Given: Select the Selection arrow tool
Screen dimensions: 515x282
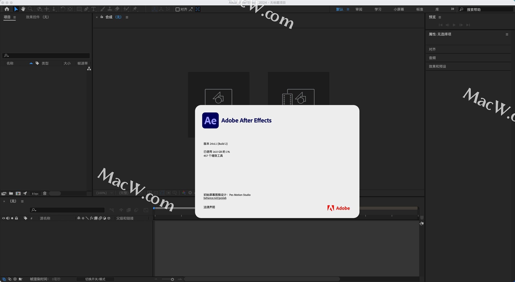Looking at the screenshot, I should coord(16,9).
